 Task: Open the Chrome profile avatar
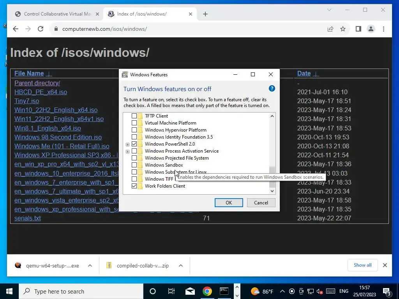click(x=371, y=29)
